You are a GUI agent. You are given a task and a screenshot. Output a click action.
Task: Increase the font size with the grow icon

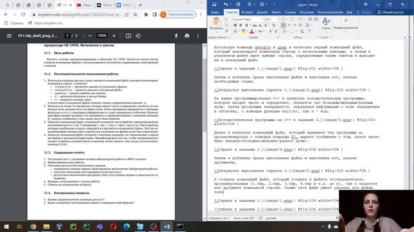point(270,32)
